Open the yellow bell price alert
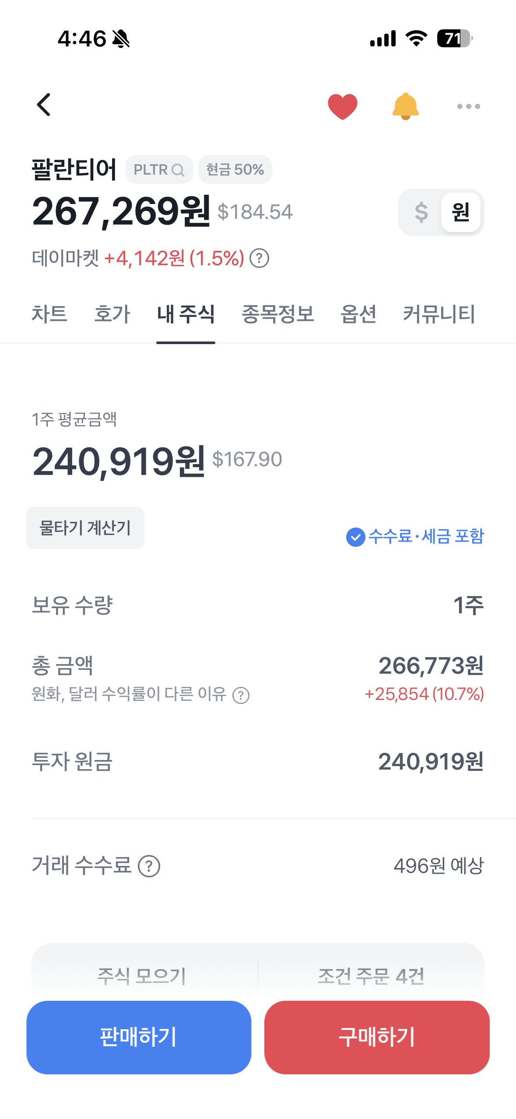 (405, 106)
